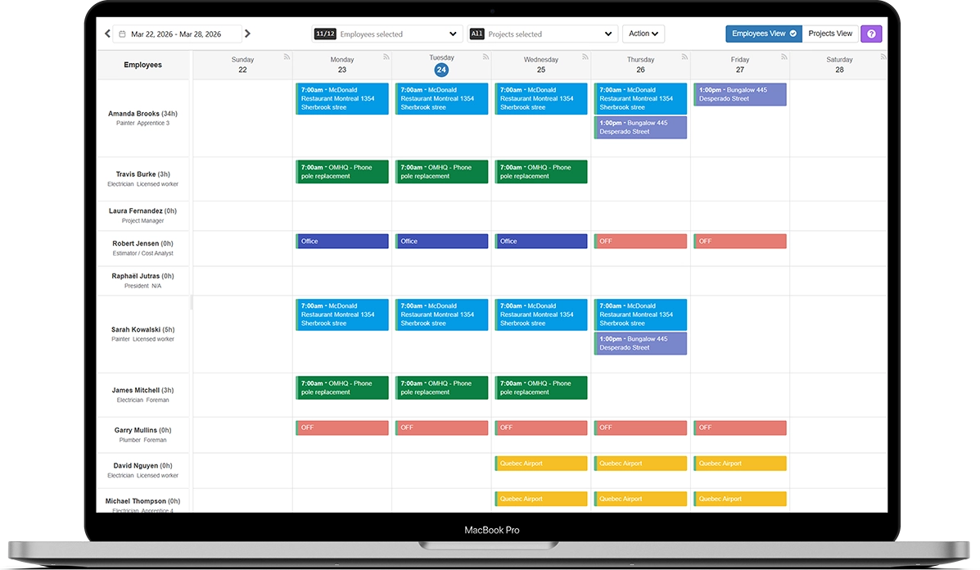Open Sarah Kowalski Thursday 7:00am McDonald shift

point(640,315)
